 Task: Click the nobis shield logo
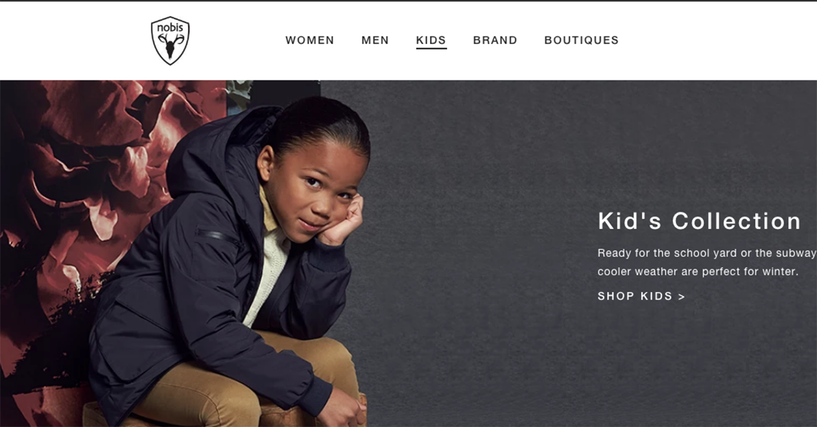tap(170, 40)
